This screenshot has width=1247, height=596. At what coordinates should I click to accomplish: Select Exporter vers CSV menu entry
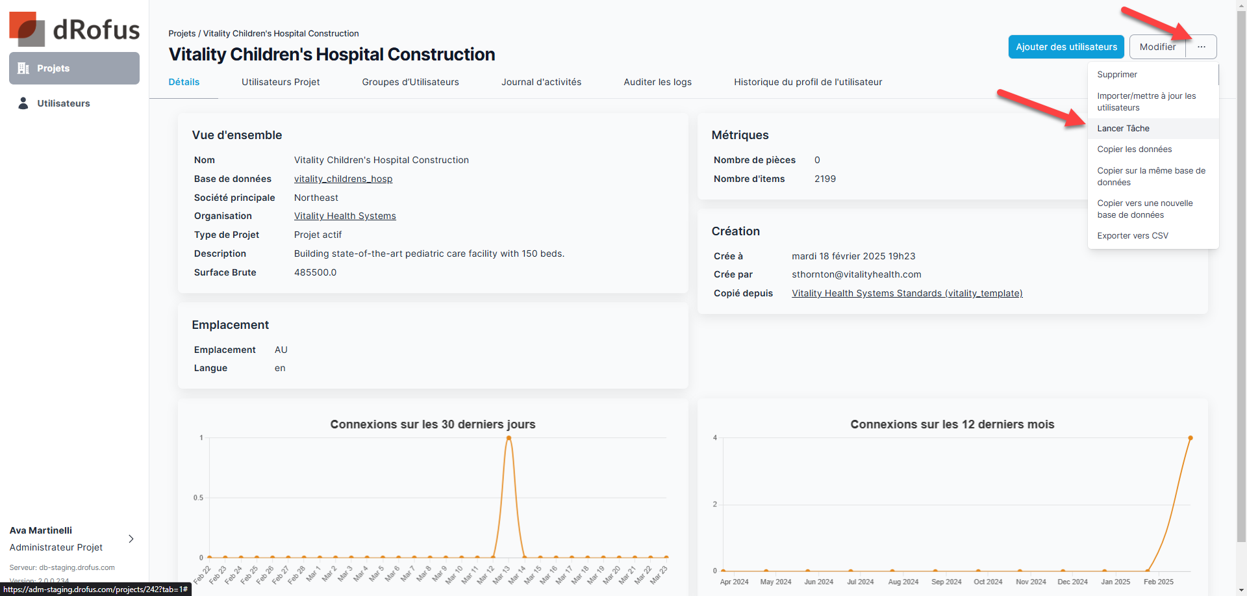(1132, 236)
